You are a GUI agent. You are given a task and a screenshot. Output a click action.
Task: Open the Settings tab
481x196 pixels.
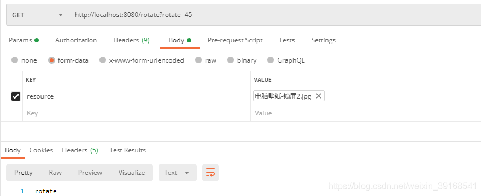pos(324,40)
